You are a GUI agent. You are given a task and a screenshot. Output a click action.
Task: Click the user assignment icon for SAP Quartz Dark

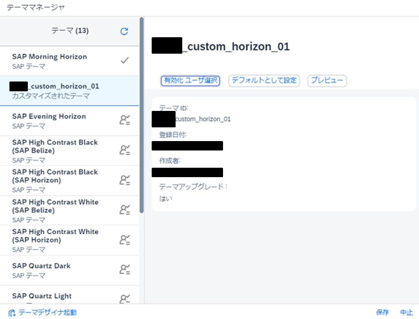pyautogui.click(x=125, y=270)
